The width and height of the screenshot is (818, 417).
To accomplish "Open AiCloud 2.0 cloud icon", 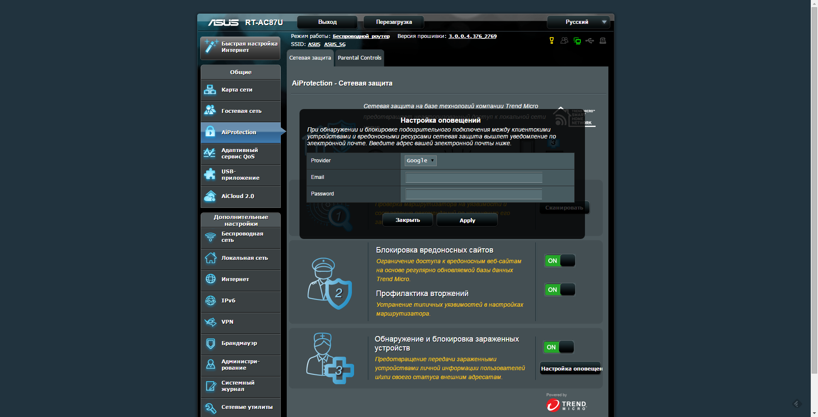I will point(210,196).
